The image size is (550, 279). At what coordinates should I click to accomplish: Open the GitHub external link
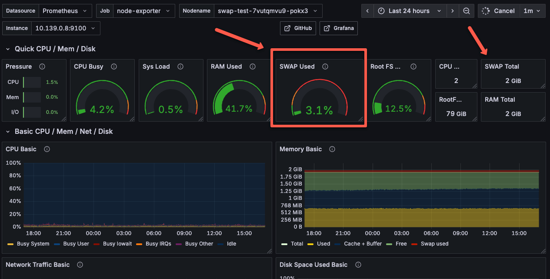click(298, 28)
